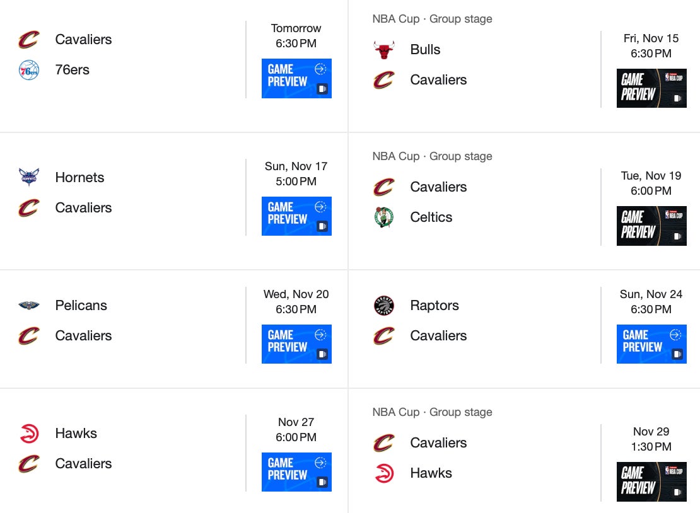Click the Celtics team logo
Viewport: 700px width, 513px height.
[383, 217]
